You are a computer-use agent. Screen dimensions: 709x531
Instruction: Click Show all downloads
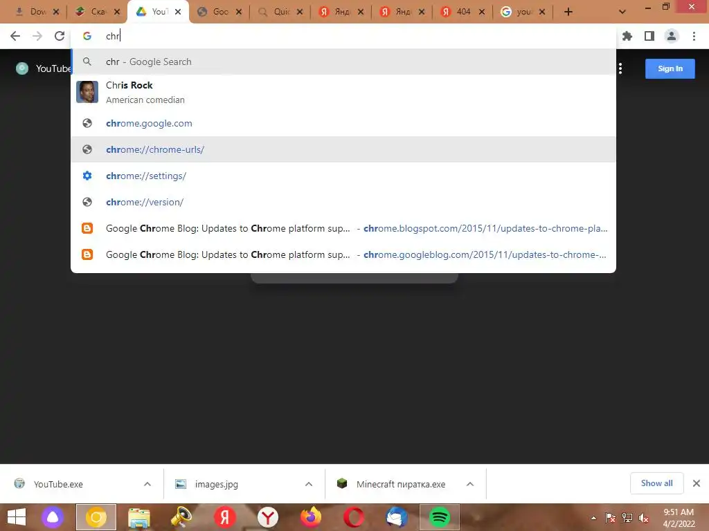(656, 483)
